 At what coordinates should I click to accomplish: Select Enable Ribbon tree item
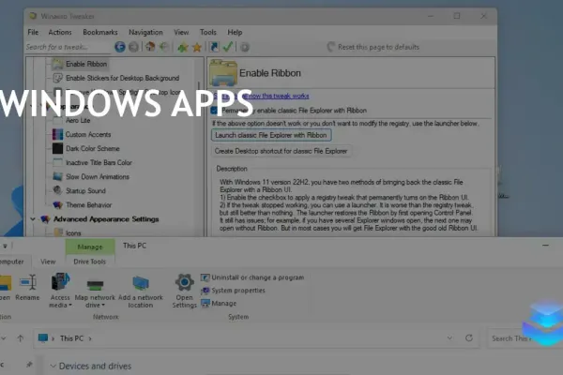click(x=86, y=64)
